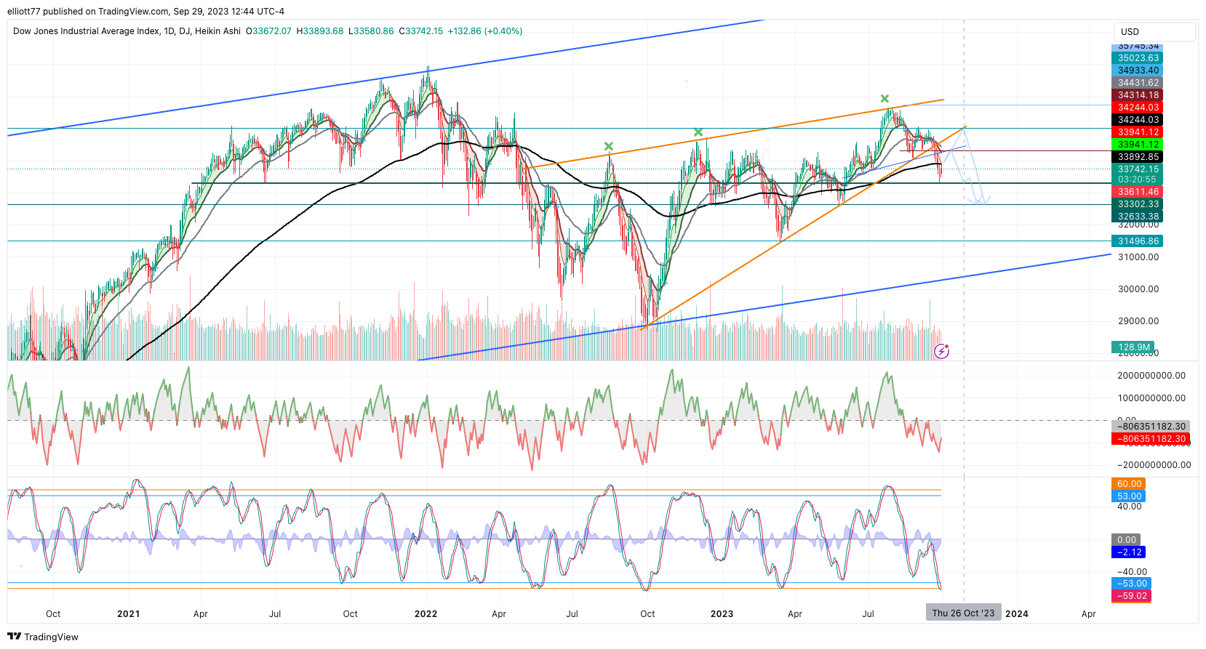Click the close value C33742.15

(420, 31)
